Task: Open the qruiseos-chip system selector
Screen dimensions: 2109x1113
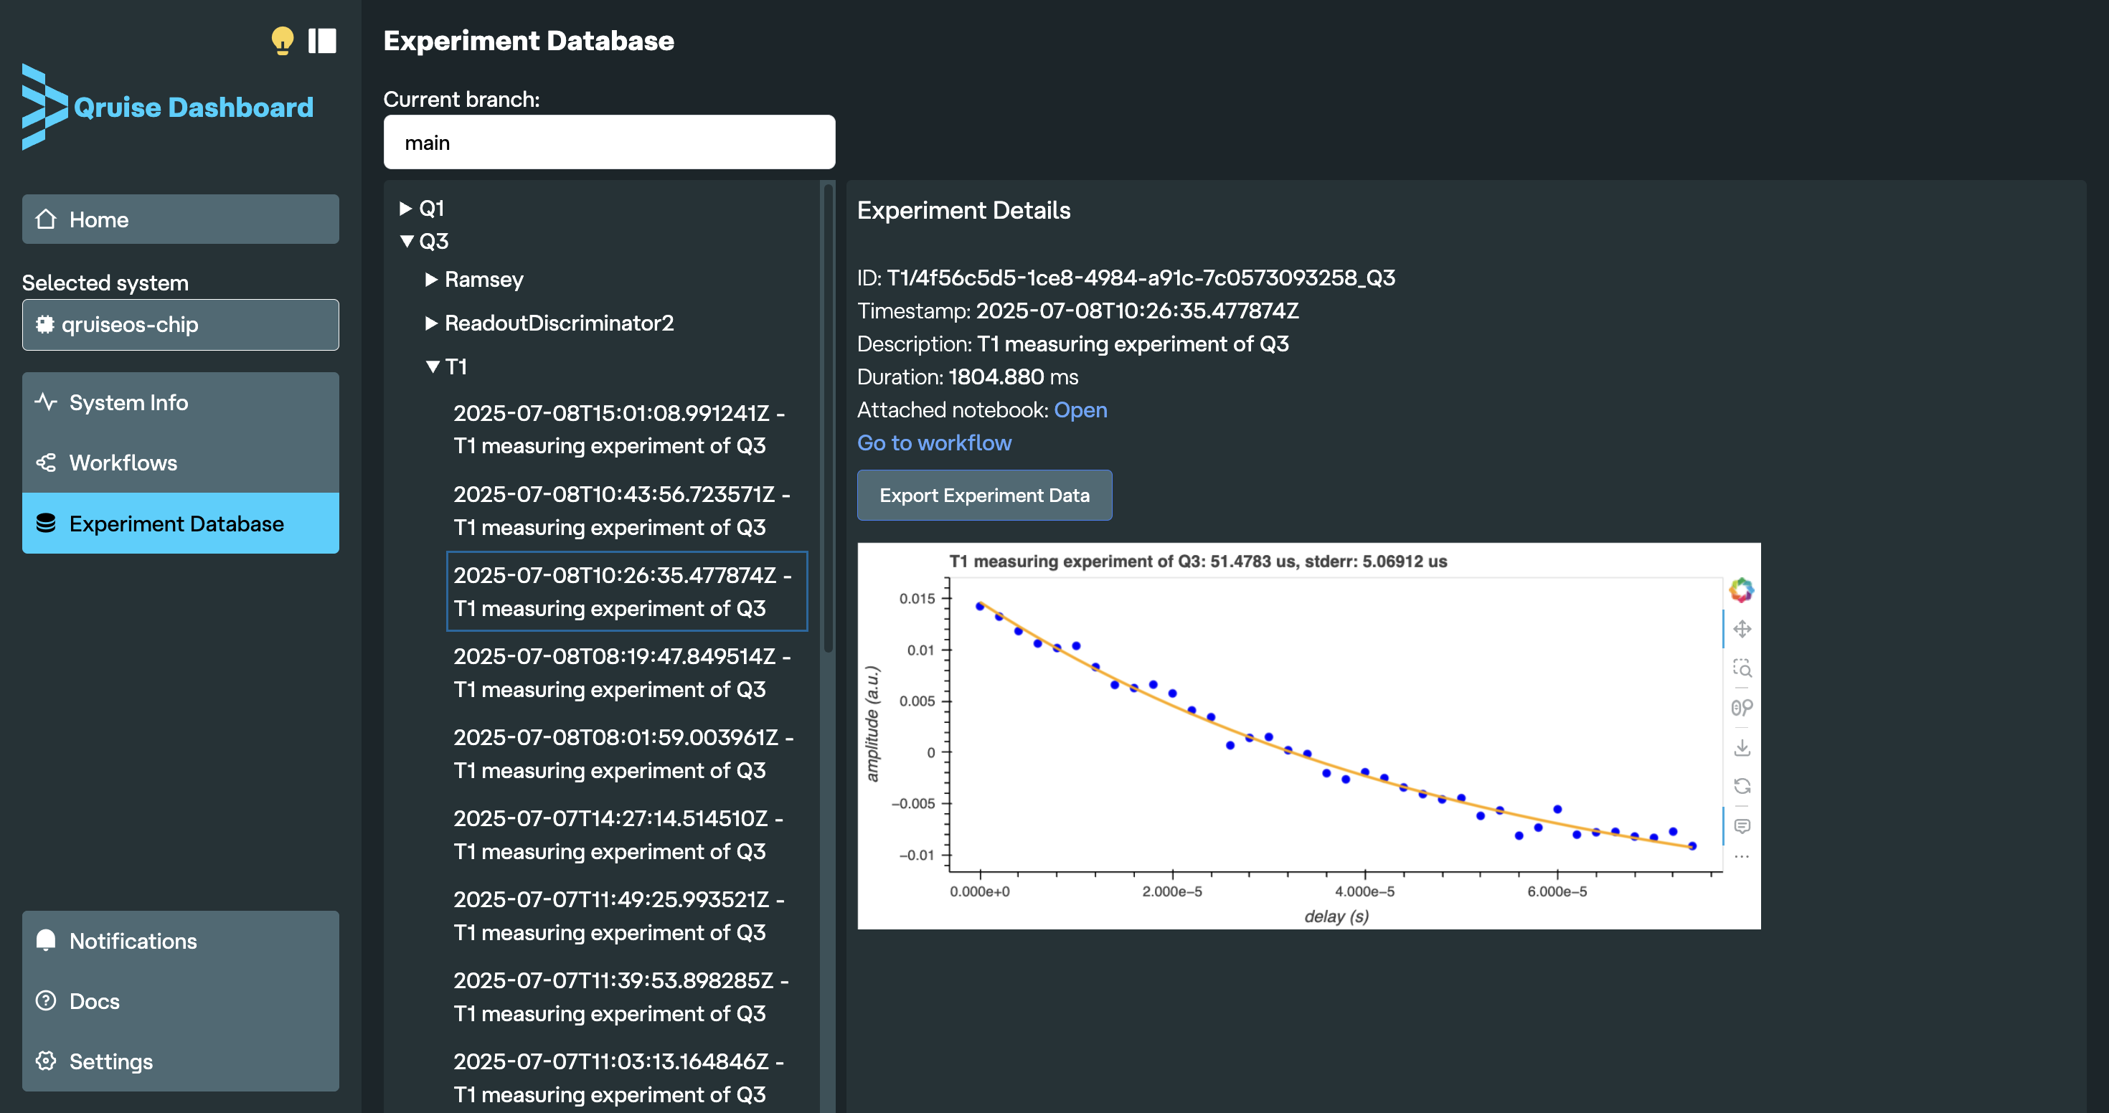Action: 180,325
